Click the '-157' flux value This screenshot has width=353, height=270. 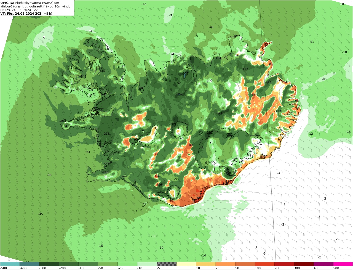(x=278, y=111)
